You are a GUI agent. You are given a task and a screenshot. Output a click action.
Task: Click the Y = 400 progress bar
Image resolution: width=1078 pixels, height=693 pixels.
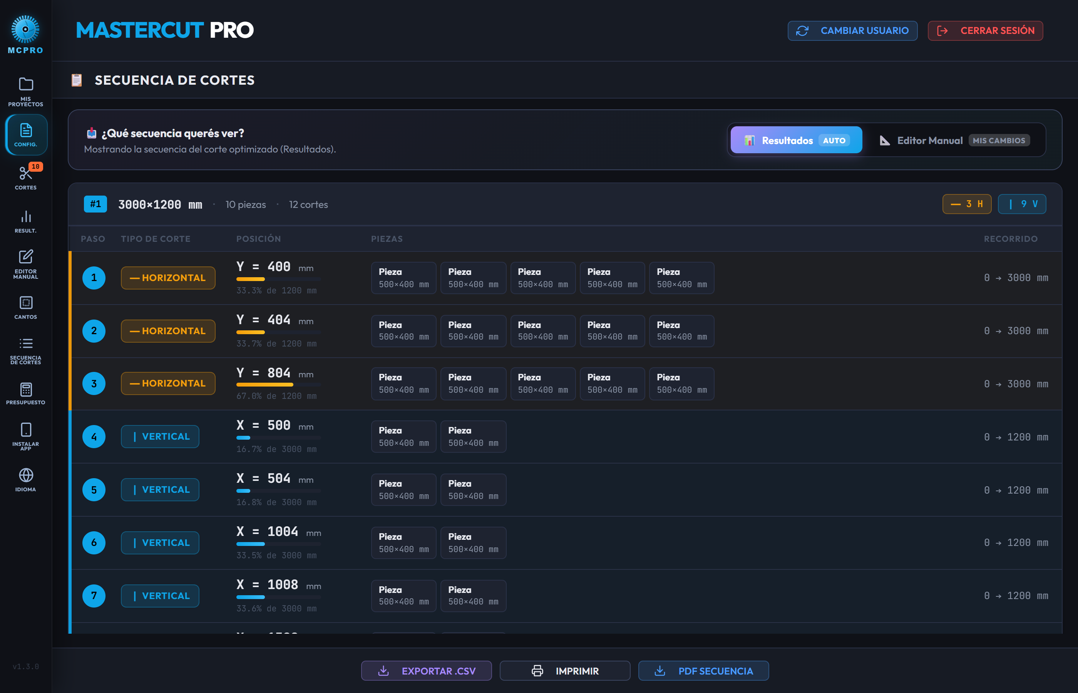(x=278, y=280)
